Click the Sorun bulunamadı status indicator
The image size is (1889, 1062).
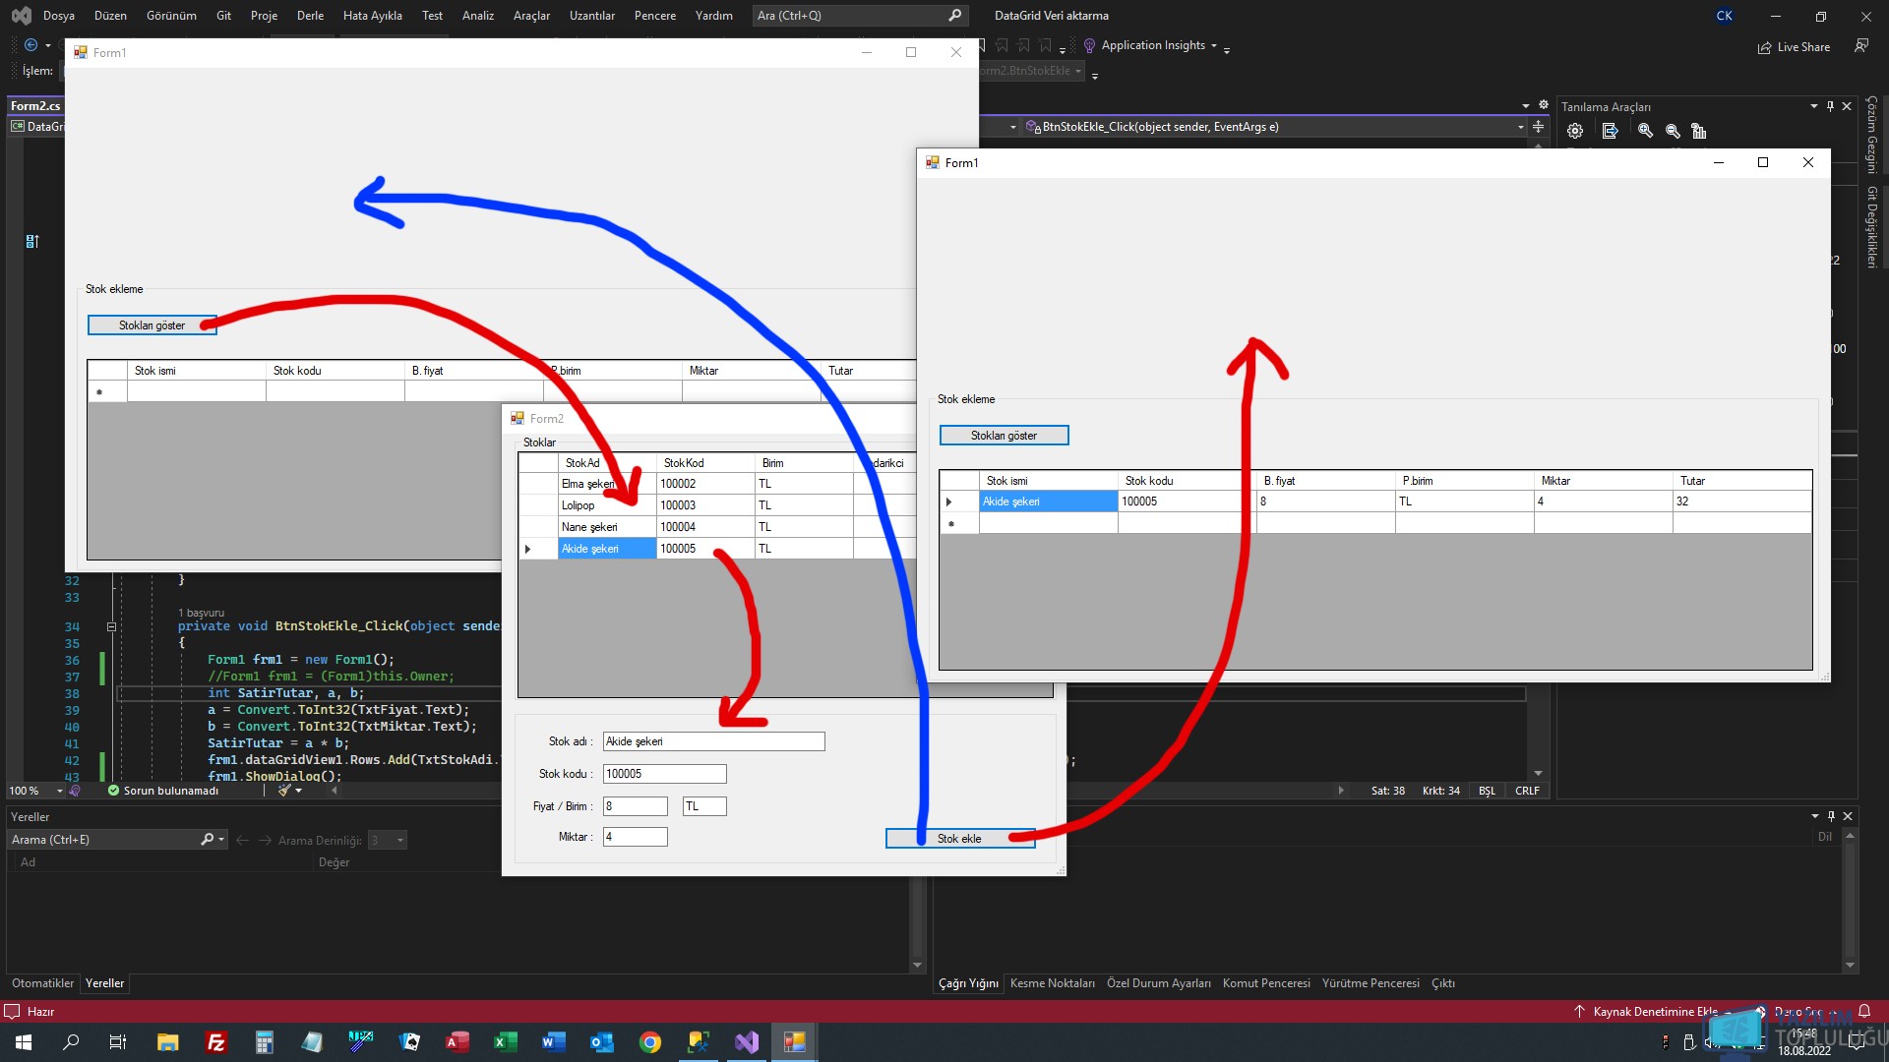click(163, 791)
